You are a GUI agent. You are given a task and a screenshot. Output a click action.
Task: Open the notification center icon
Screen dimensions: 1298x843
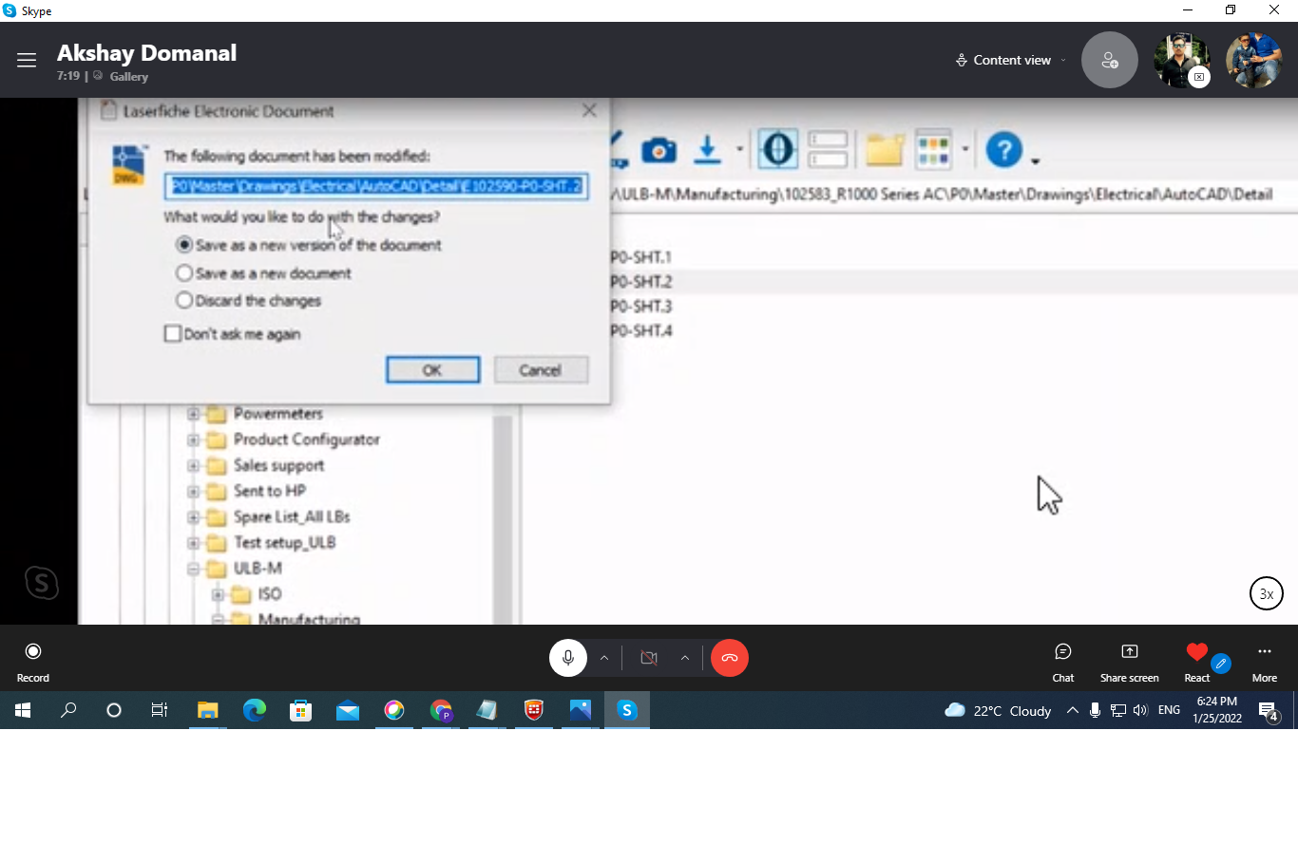pos(1269,710)
